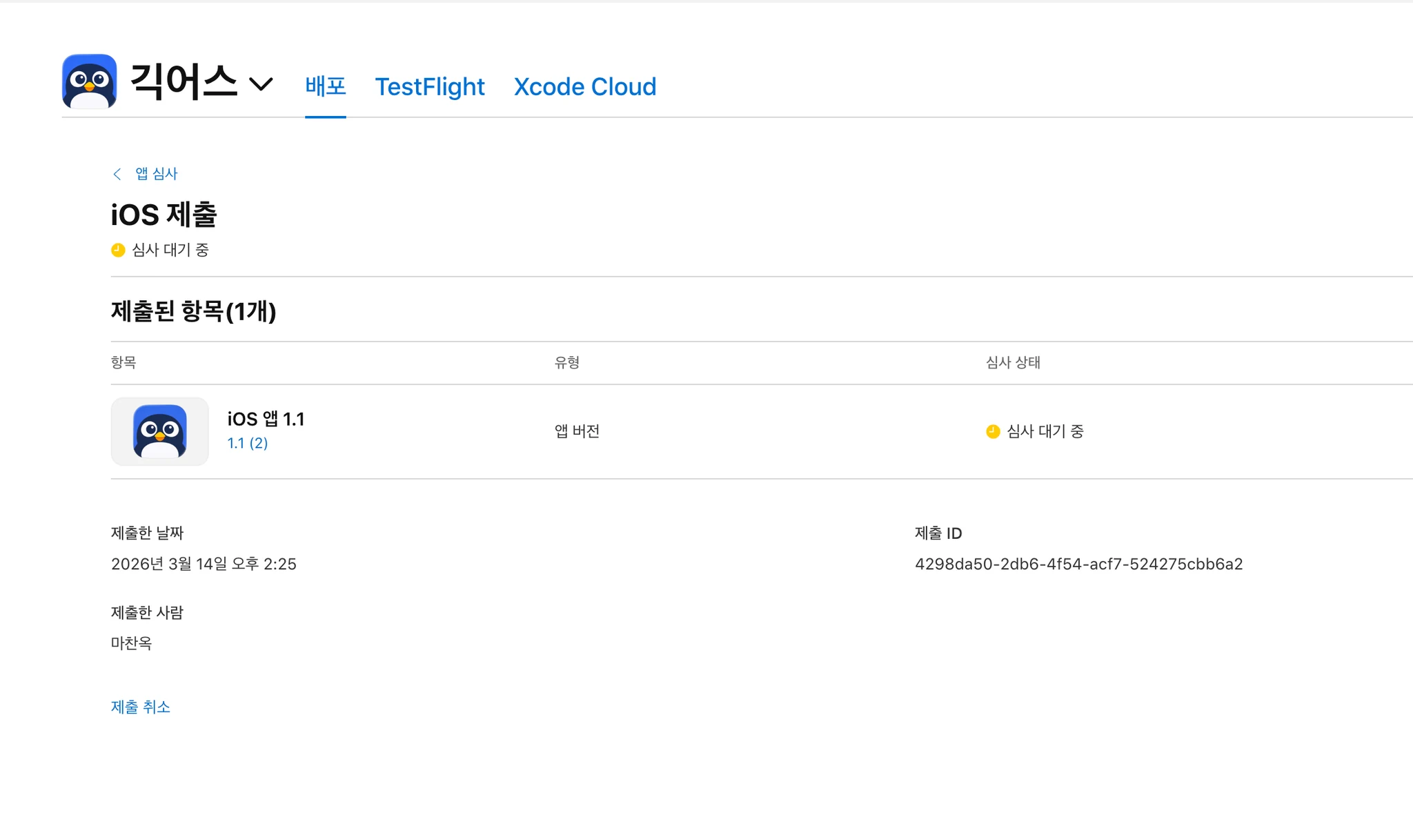Click the 유형 column header
The width and height of the screenshot is (1413, 835).
pos(566,362)
